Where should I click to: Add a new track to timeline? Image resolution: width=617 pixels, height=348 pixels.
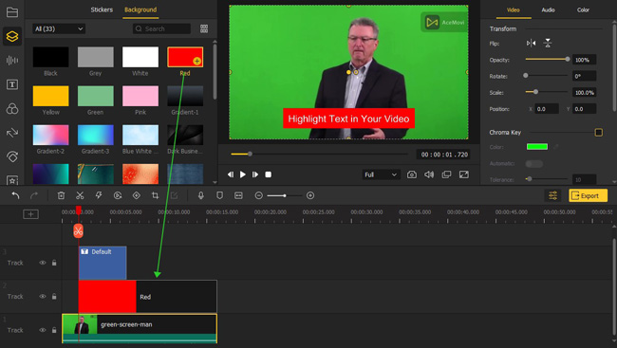pyautogui.click(x=30, y=214)
